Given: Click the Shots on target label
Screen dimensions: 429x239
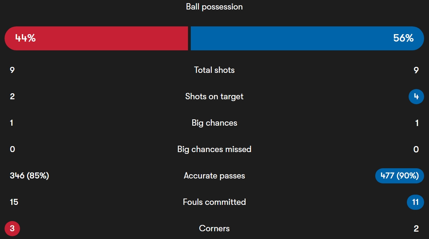Looking at the screenshot, I should pos(214,96).
